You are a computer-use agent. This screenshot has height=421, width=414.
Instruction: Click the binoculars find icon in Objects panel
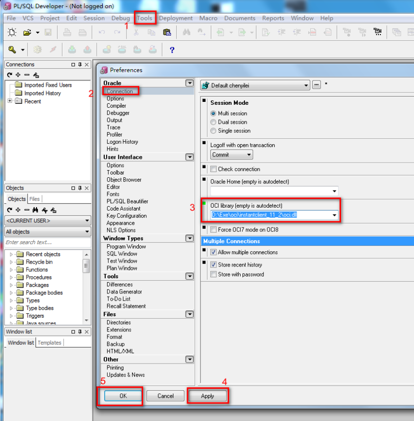pyautogui.click(x=36, y=210)
